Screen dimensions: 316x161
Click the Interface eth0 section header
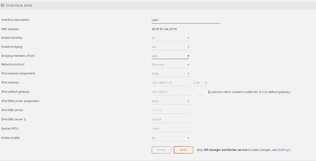pyautogui.click(x=158, y=5)
